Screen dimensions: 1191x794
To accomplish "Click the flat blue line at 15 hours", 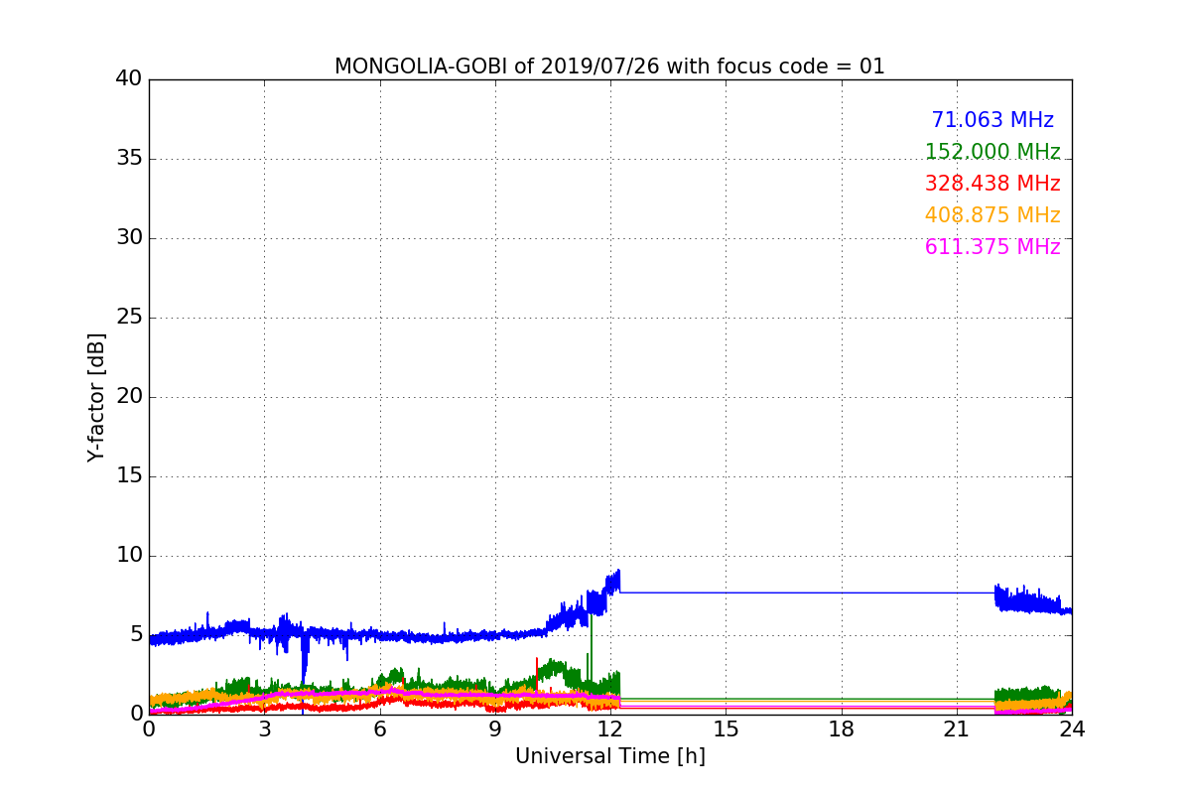I will pos(726,593).
